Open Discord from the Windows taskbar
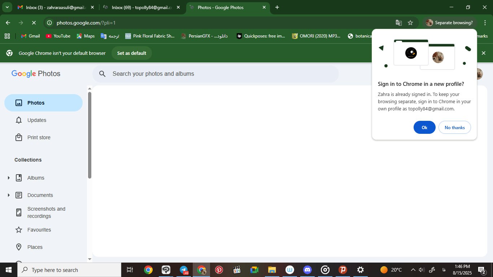The image size is (493, 277). point(307,270)
